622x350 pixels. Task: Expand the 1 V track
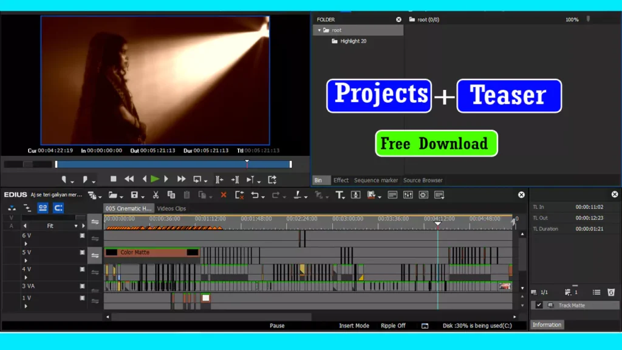pos(26,306)
